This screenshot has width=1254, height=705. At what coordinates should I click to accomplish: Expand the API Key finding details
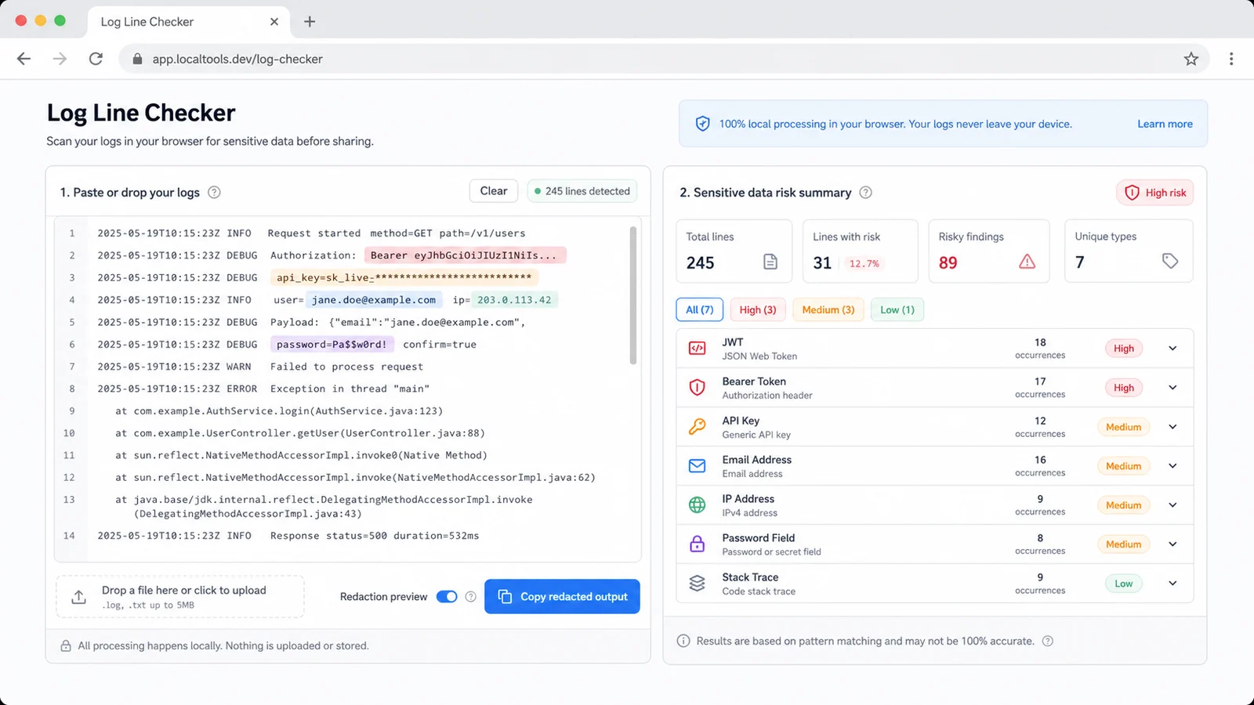1173,427
